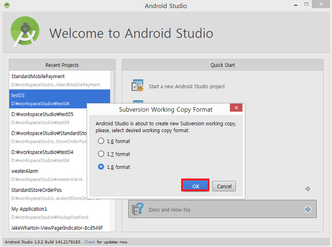Click the Docs and How-Tos question-mark icon
The image size is (332, 247).
click(137, 209)
